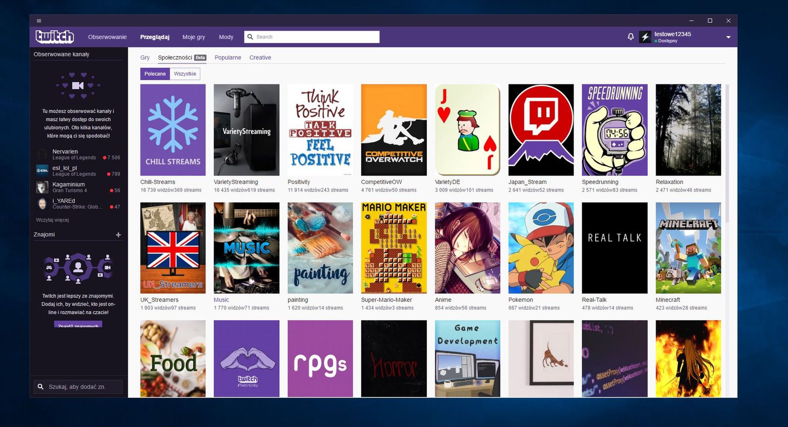Open the Mody section

click(226, 37)
